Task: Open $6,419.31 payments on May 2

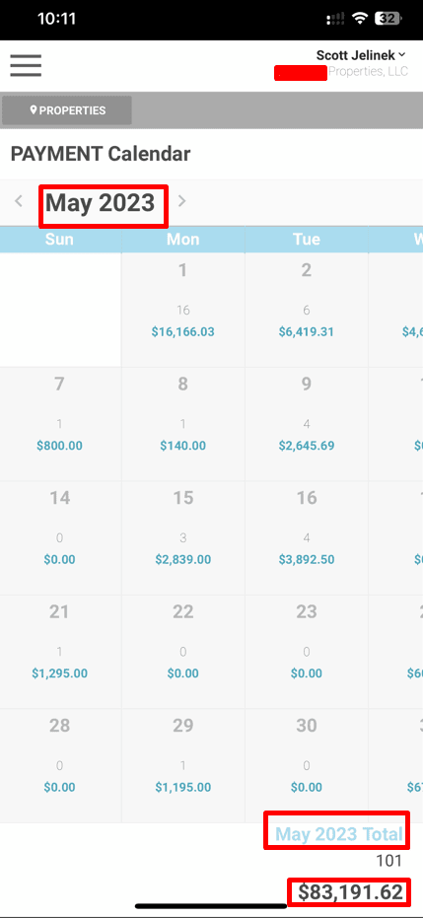Action: point(307,332)
